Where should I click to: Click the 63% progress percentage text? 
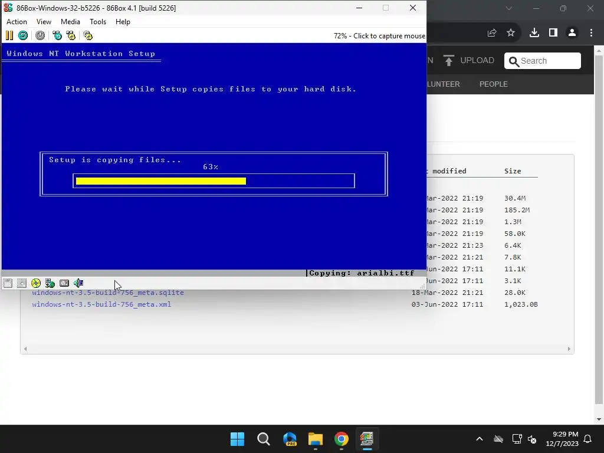tap(211, 167)
